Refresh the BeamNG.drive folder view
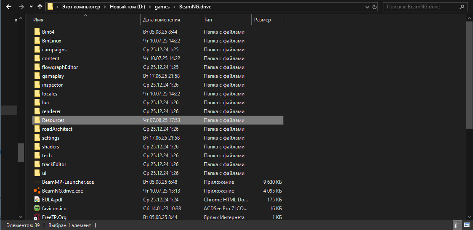The width and height of the screenshot is (473, 230). 375,7
